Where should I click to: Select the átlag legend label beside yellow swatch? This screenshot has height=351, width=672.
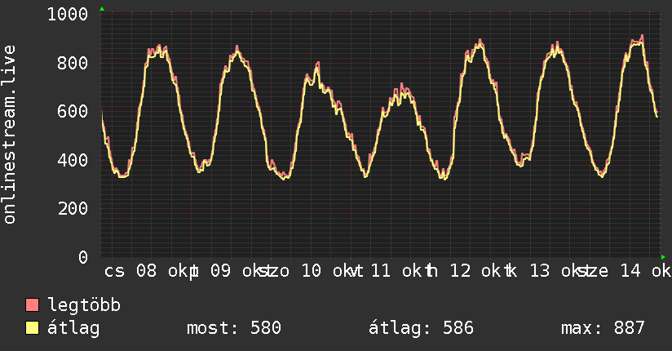tap(73, 328)
